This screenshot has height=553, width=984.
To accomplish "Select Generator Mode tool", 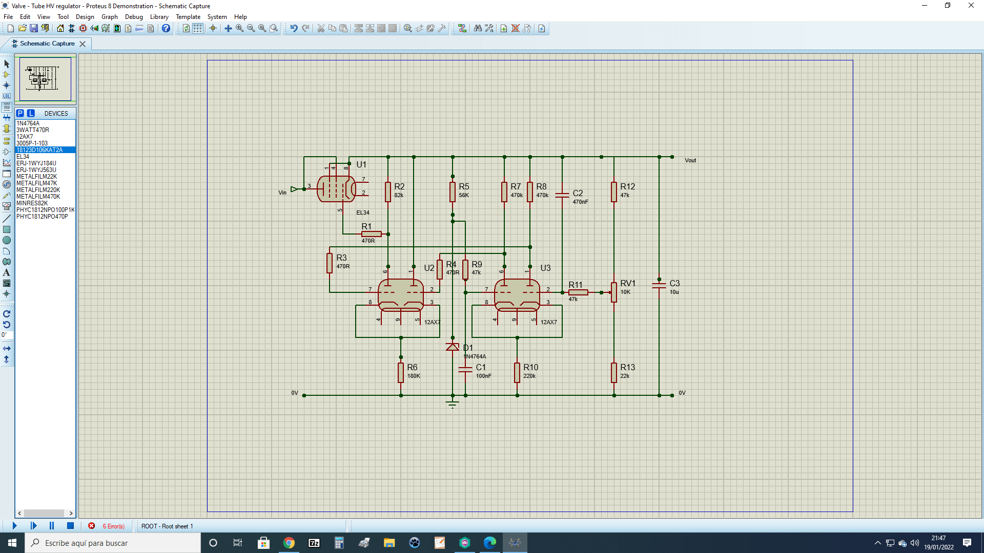I will [7, 184].
